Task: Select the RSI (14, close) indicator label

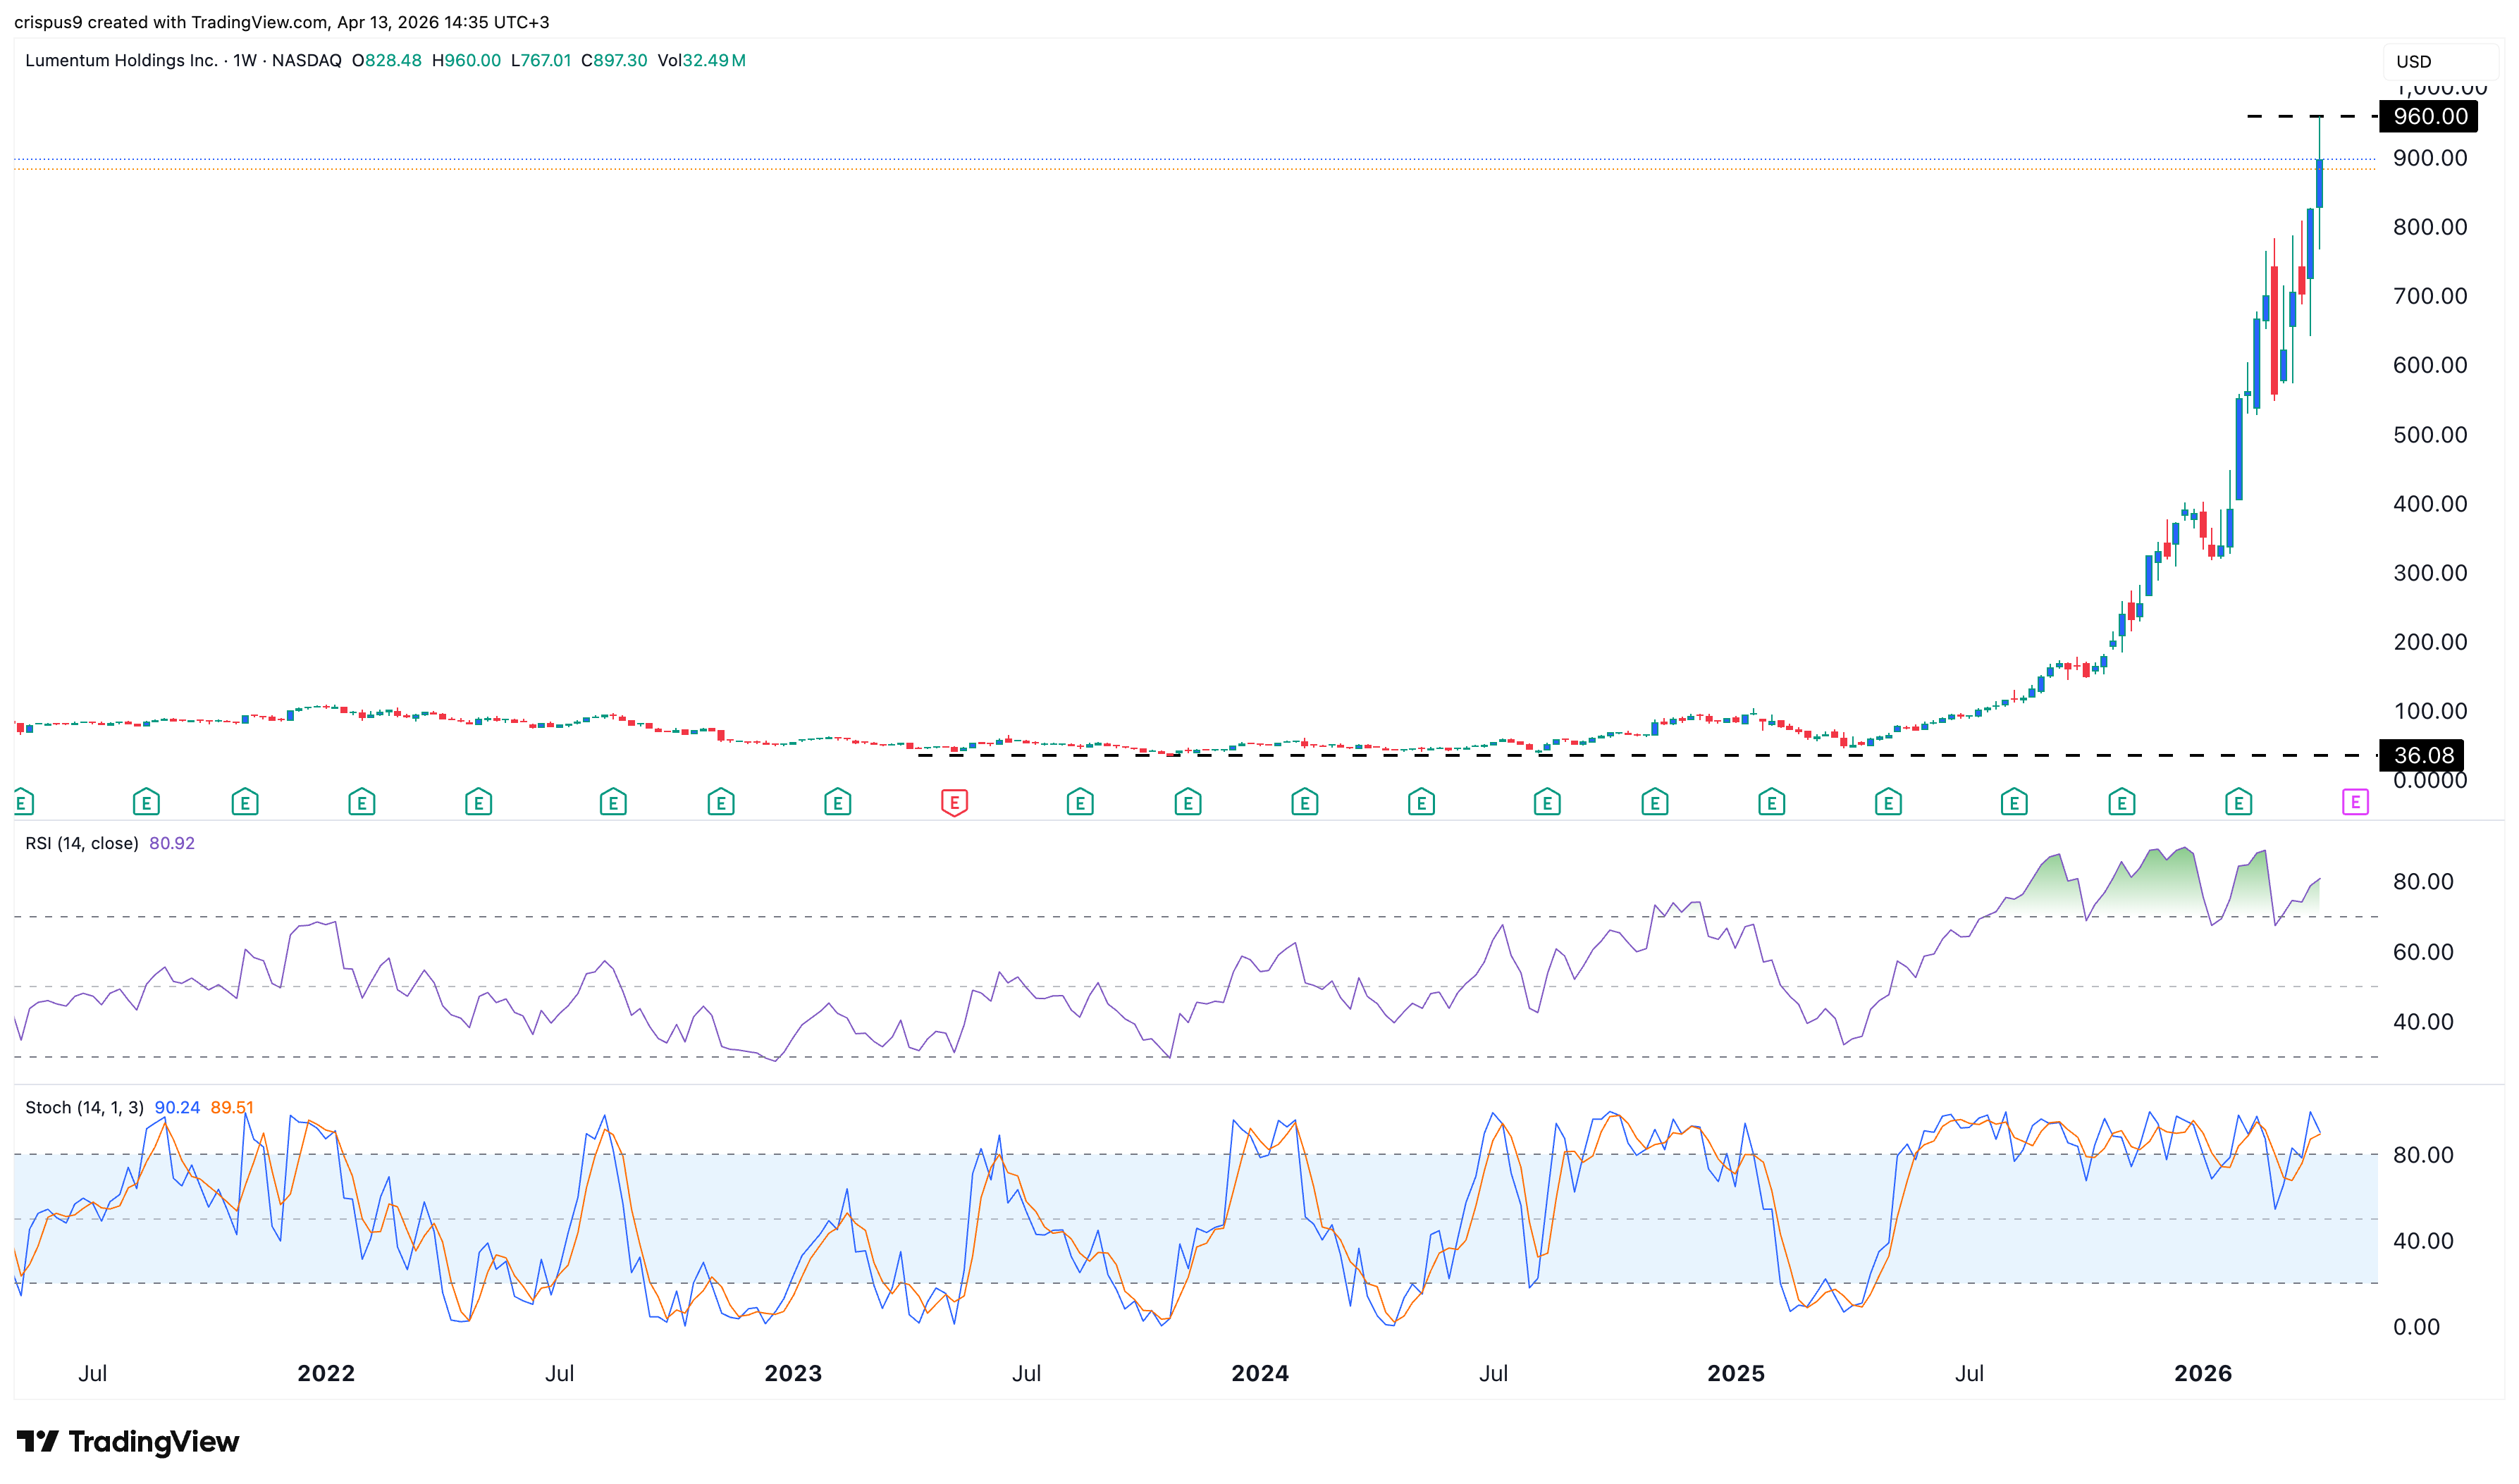Action: (82, 844)
